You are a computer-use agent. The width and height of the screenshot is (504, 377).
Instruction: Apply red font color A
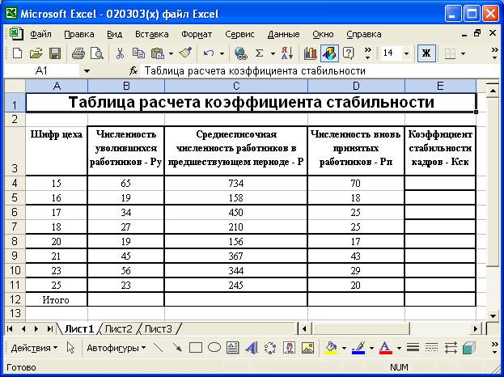pyautogui.click(x=385, y=347)
